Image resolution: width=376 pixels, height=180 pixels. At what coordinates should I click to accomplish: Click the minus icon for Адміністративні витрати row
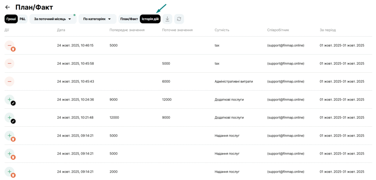(10, 82)
